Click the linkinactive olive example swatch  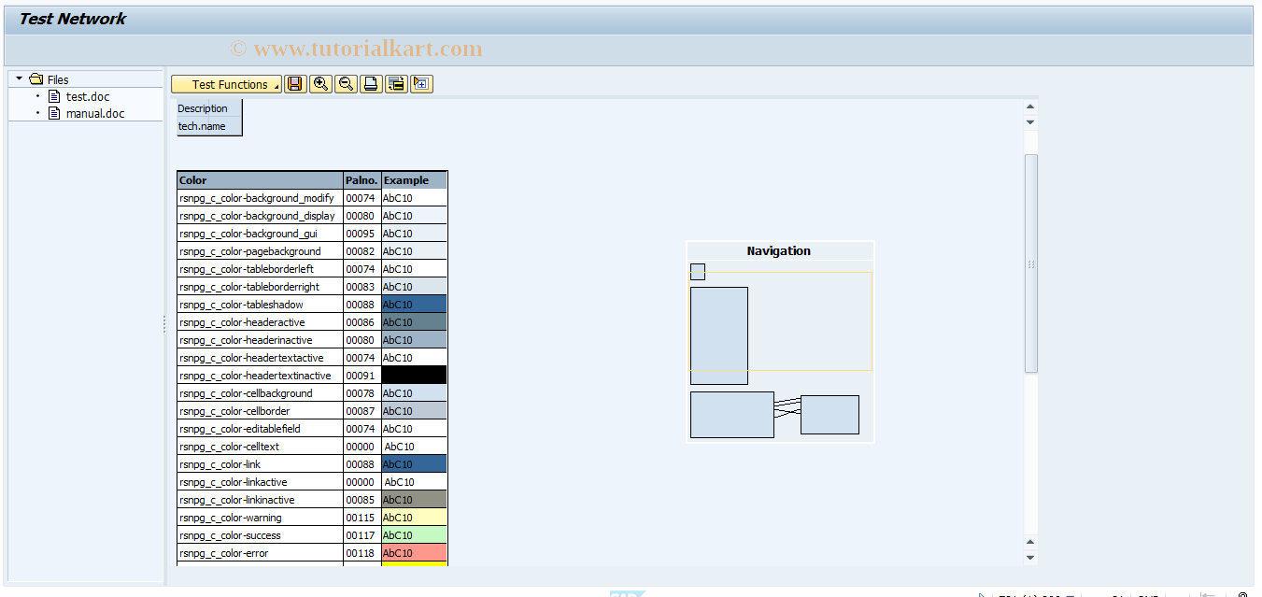click(414, 500)
